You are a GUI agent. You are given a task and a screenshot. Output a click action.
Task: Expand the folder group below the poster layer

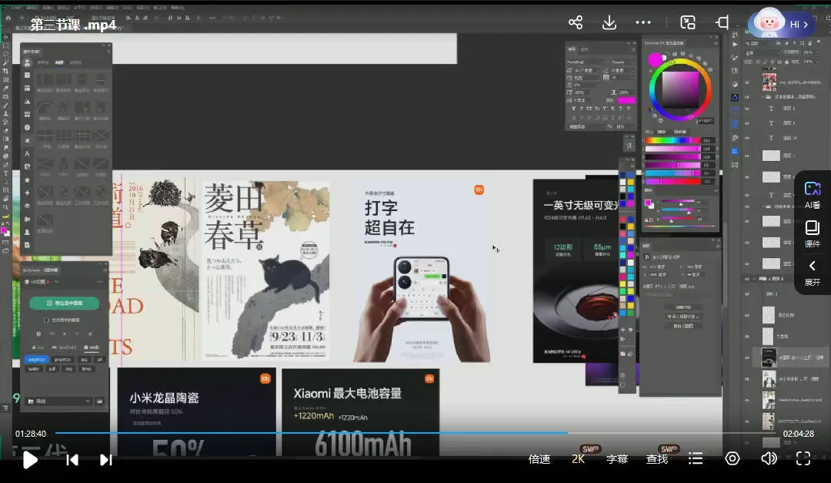click(763, 97)
